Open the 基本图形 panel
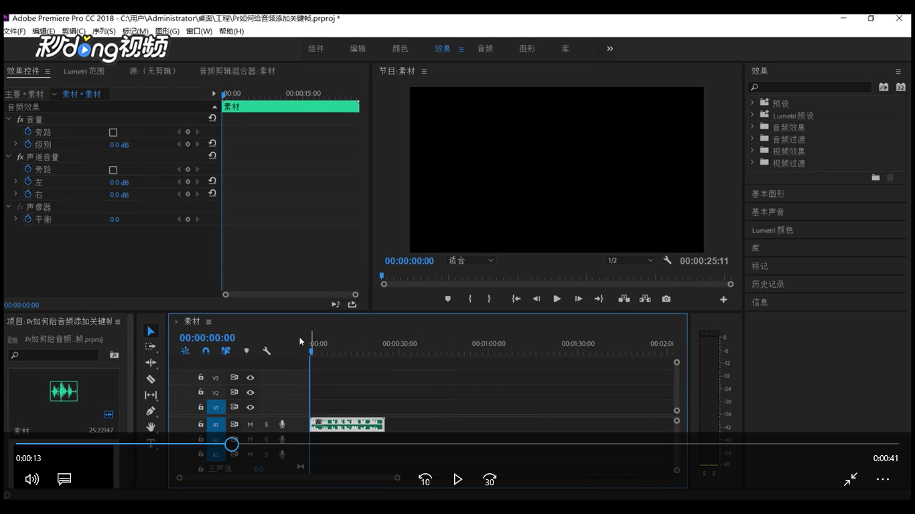 click(768, 193)
